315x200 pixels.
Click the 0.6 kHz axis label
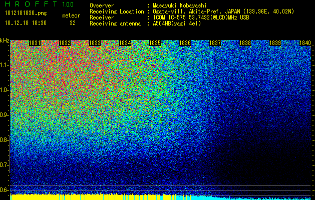pyautogui.click(x=4, y=190)
